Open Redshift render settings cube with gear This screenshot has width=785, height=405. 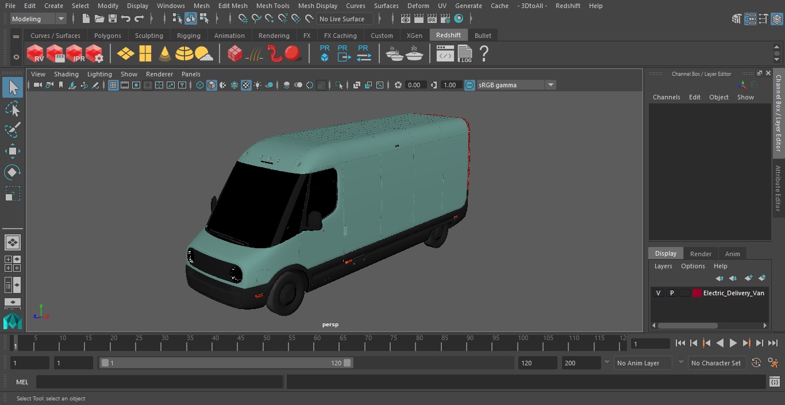pyautogui.click(x=94, y=54)
